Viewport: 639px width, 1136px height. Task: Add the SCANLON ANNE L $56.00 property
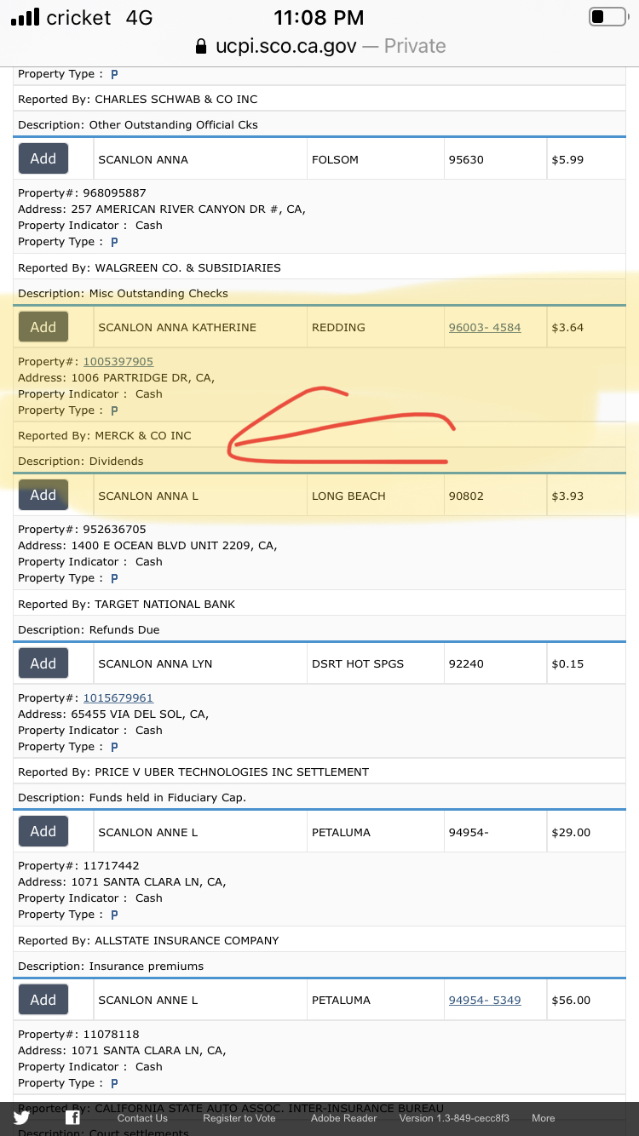(43, 1000)
